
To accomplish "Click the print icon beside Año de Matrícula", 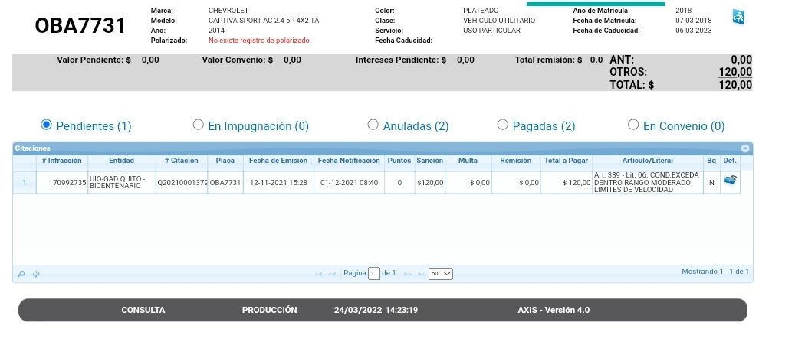I will pos(738,18).
